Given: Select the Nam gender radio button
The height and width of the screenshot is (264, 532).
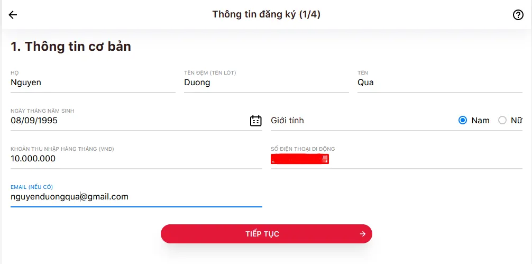Looking at the screenshot, I should pos(463,121).
